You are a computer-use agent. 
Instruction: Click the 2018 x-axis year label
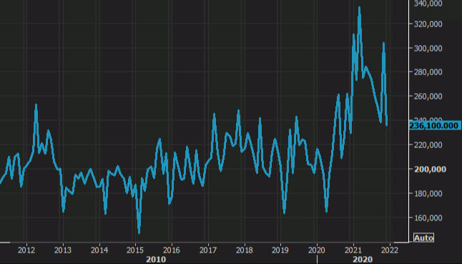245,250
